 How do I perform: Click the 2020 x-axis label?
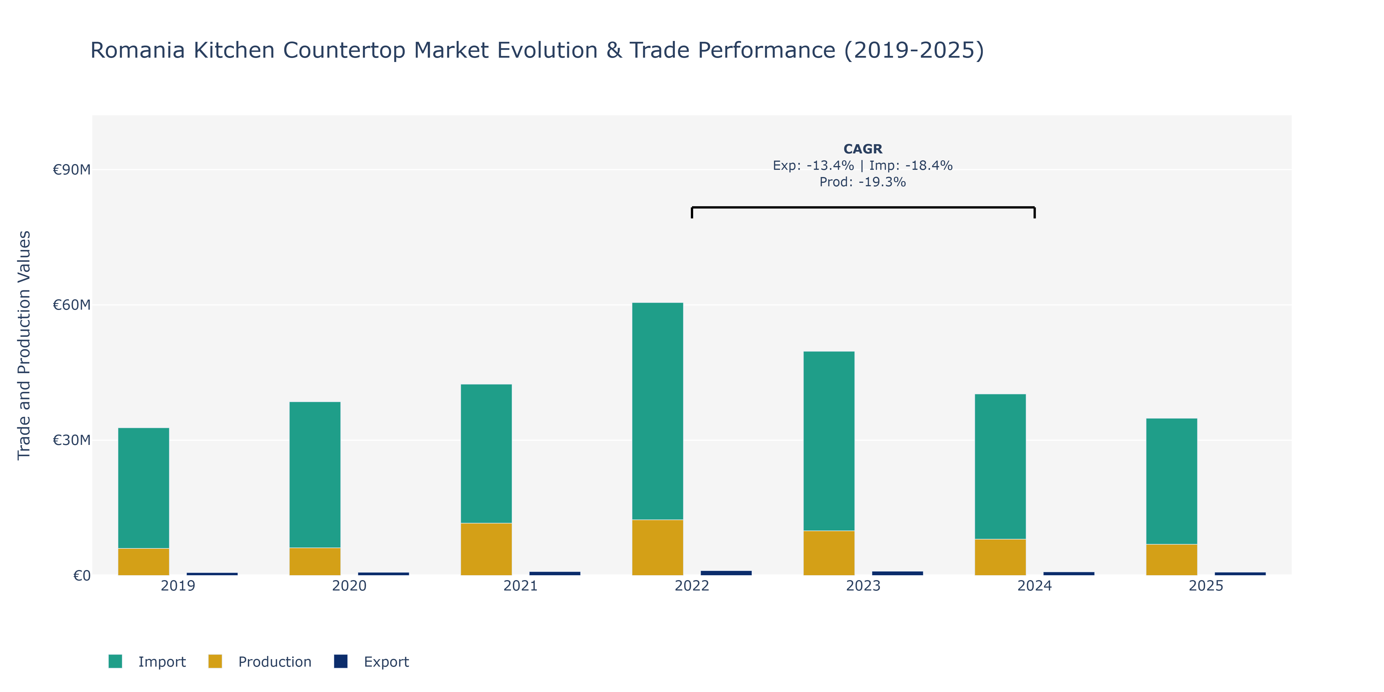coord(349,586)
